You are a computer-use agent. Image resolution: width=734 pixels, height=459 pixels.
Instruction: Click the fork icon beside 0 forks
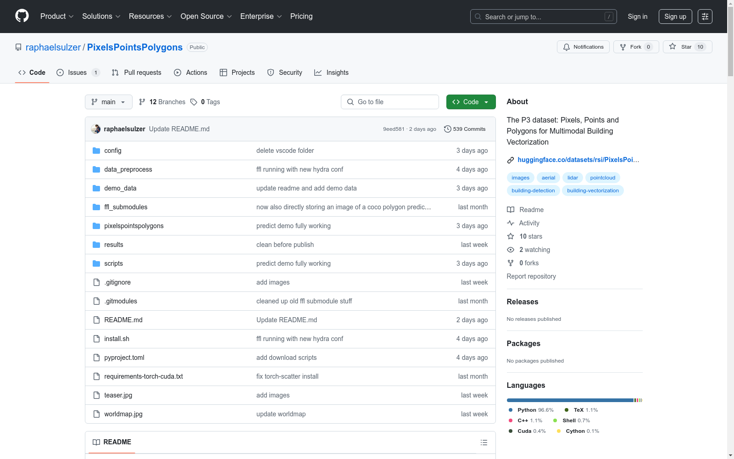coord(511,263)
